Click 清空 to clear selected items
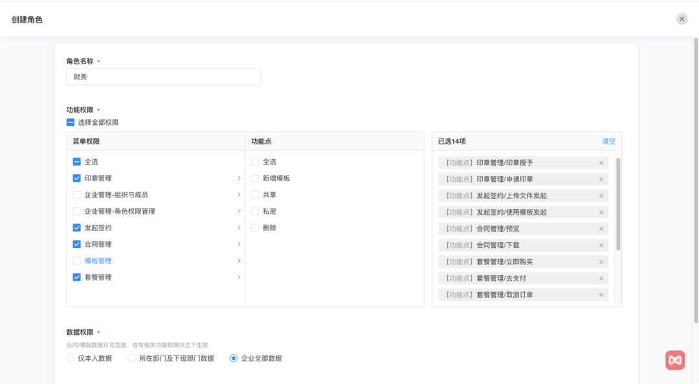699x384 pixels. [x=608, y=141]
